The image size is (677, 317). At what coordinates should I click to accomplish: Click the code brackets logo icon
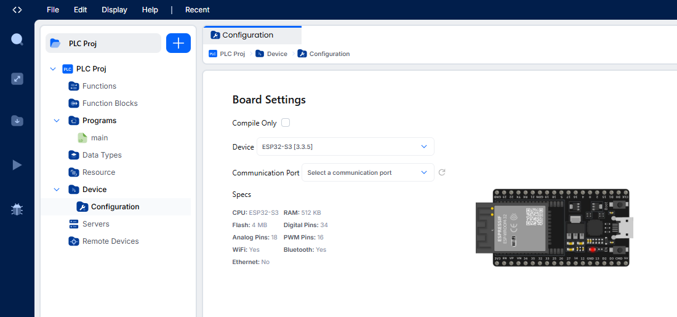pyautogui.click(x=17, y=10)
